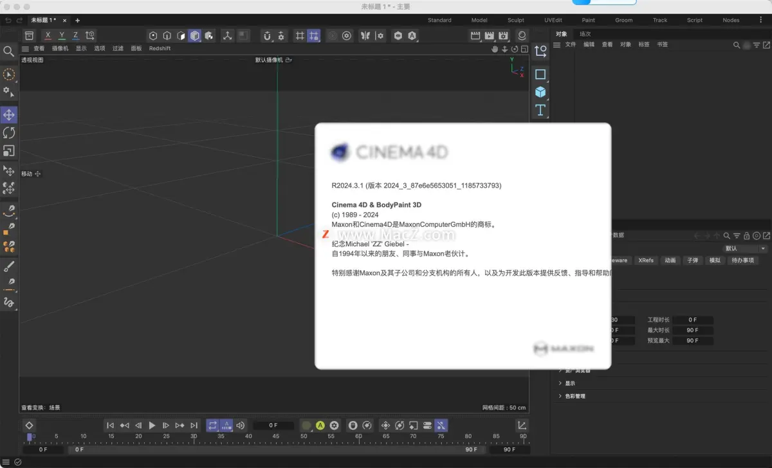Create a new document with the + tab button
The width and height of the screenshot is (772, 468).
[x=77, y=20]
